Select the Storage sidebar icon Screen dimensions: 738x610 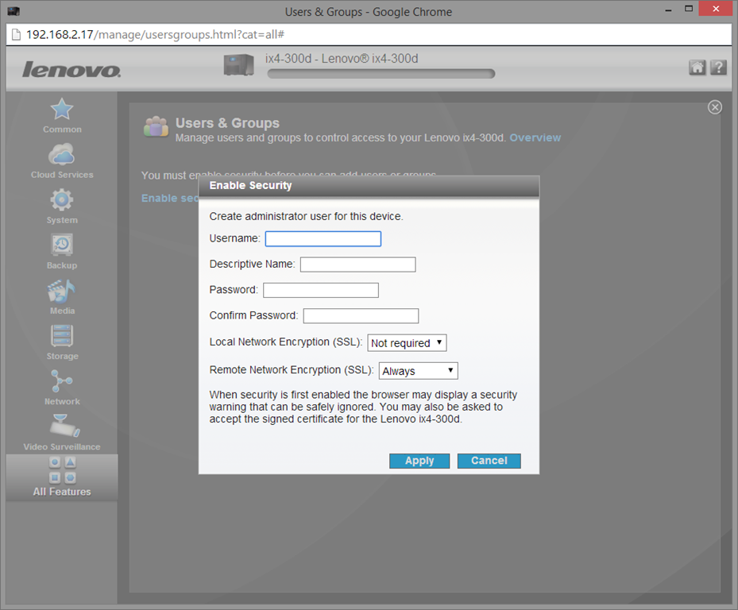(x=62, y=337)
